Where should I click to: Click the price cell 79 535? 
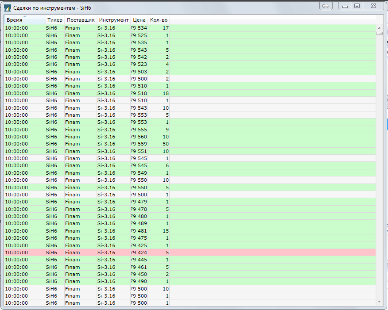(139, 42)
